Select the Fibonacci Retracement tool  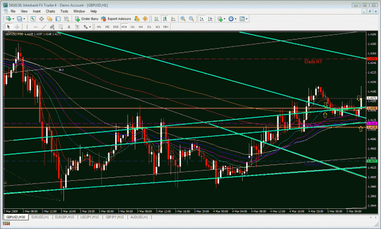[60, 27]
